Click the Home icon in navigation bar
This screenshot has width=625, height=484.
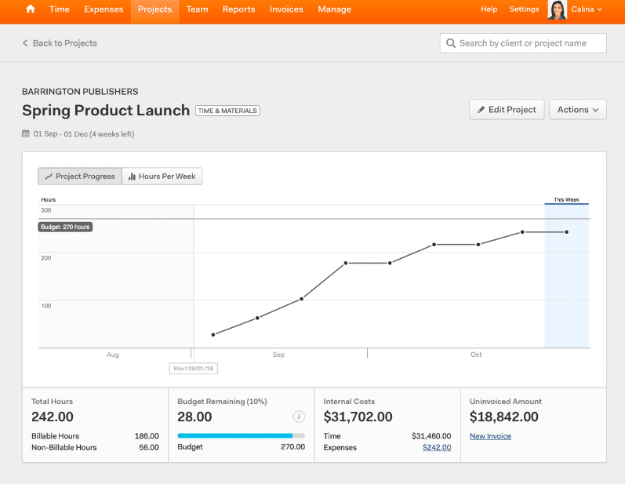pos(31,9)
